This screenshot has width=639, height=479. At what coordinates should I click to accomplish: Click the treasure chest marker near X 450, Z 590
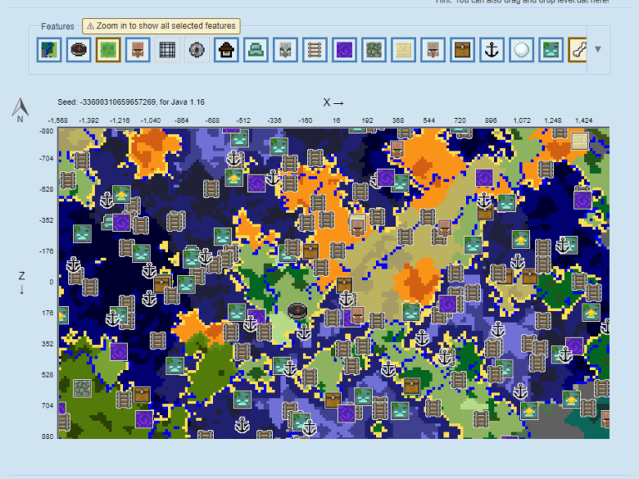412,386
